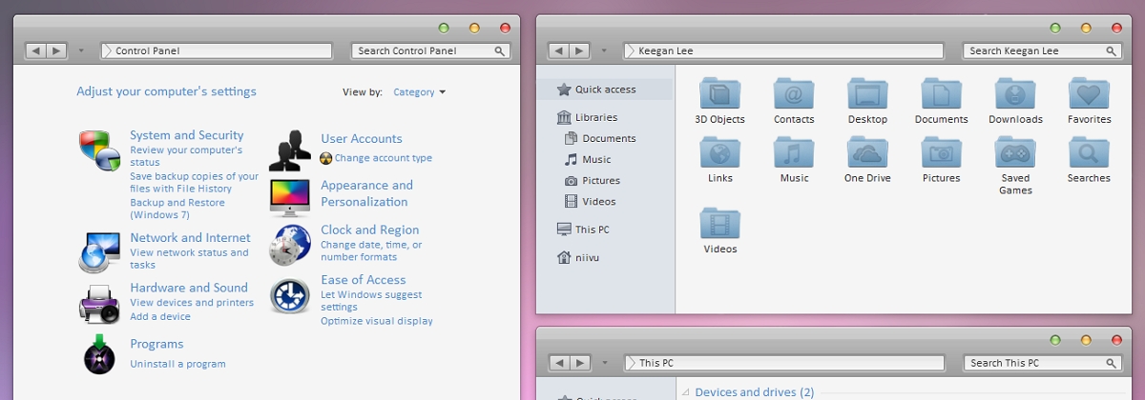Image resolution: width=1145 pixels, height=400 pixels.
Task: Go back in This PC window
Action: (x=558, y=363)
